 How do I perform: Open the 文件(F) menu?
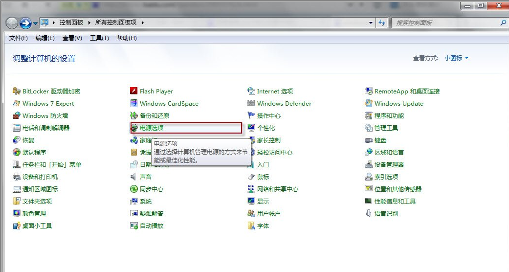pos(19,38)
